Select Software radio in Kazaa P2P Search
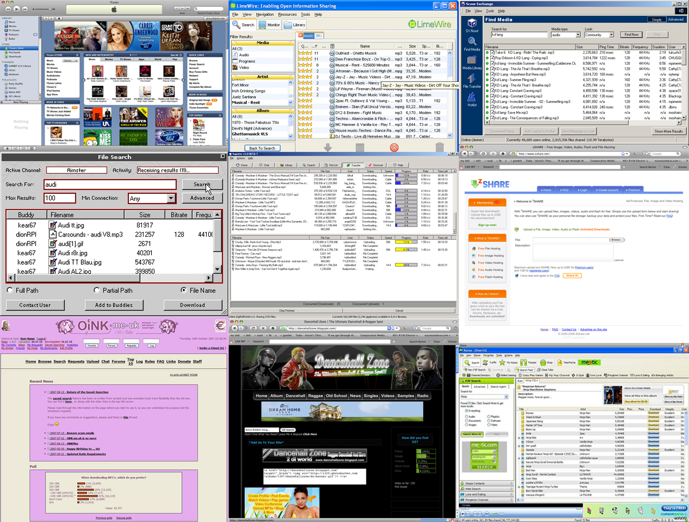 (489, 421)
